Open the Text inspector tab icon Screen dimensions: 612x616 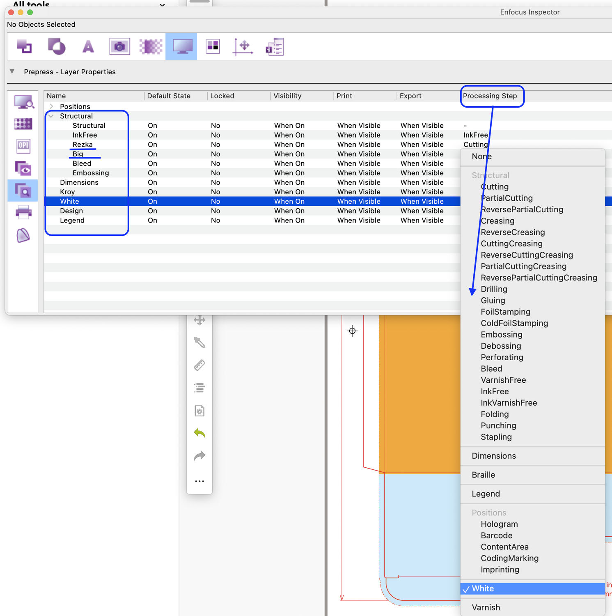[x=88, y=47]
